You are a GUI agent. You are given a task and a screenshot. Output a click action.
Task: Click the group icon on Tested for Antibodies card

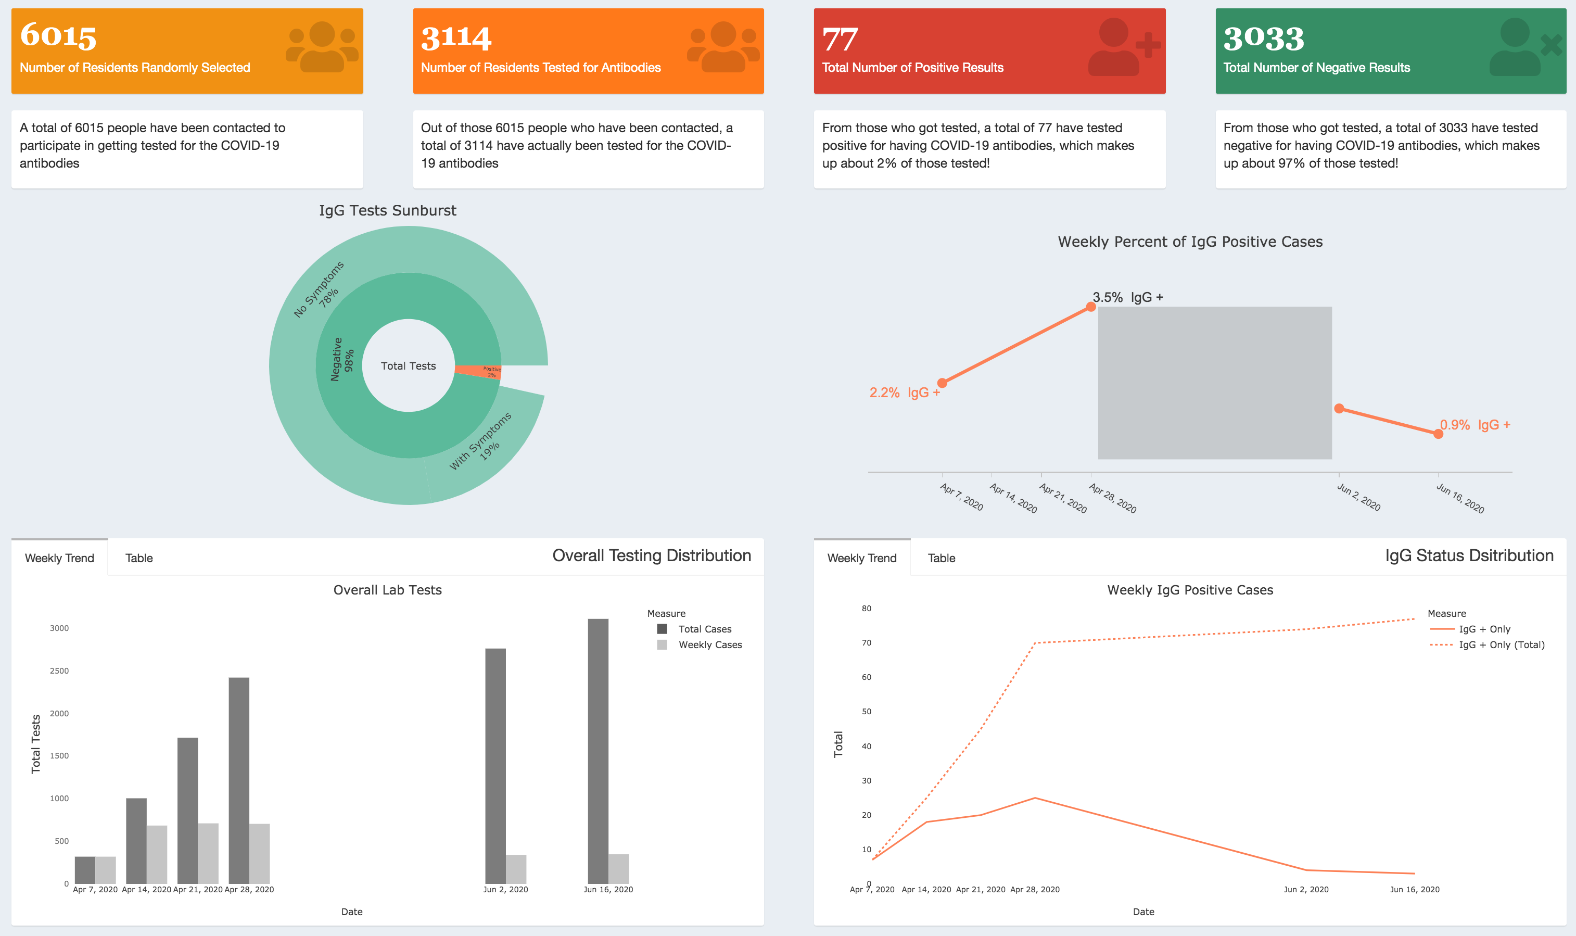pyautogui.click(x=723, y=47)
